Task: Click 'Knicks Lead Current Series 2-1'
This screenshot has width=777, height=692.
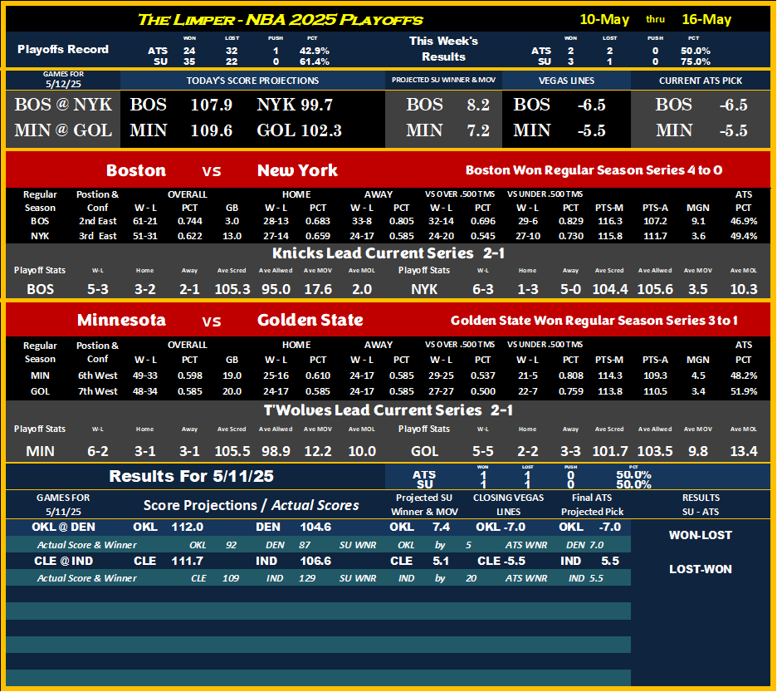Action: tap(388, 253)
